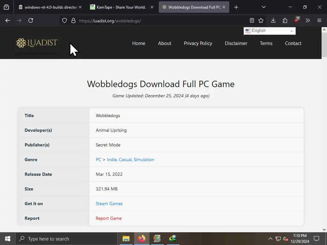Open Disclaimer nav item

236,43
